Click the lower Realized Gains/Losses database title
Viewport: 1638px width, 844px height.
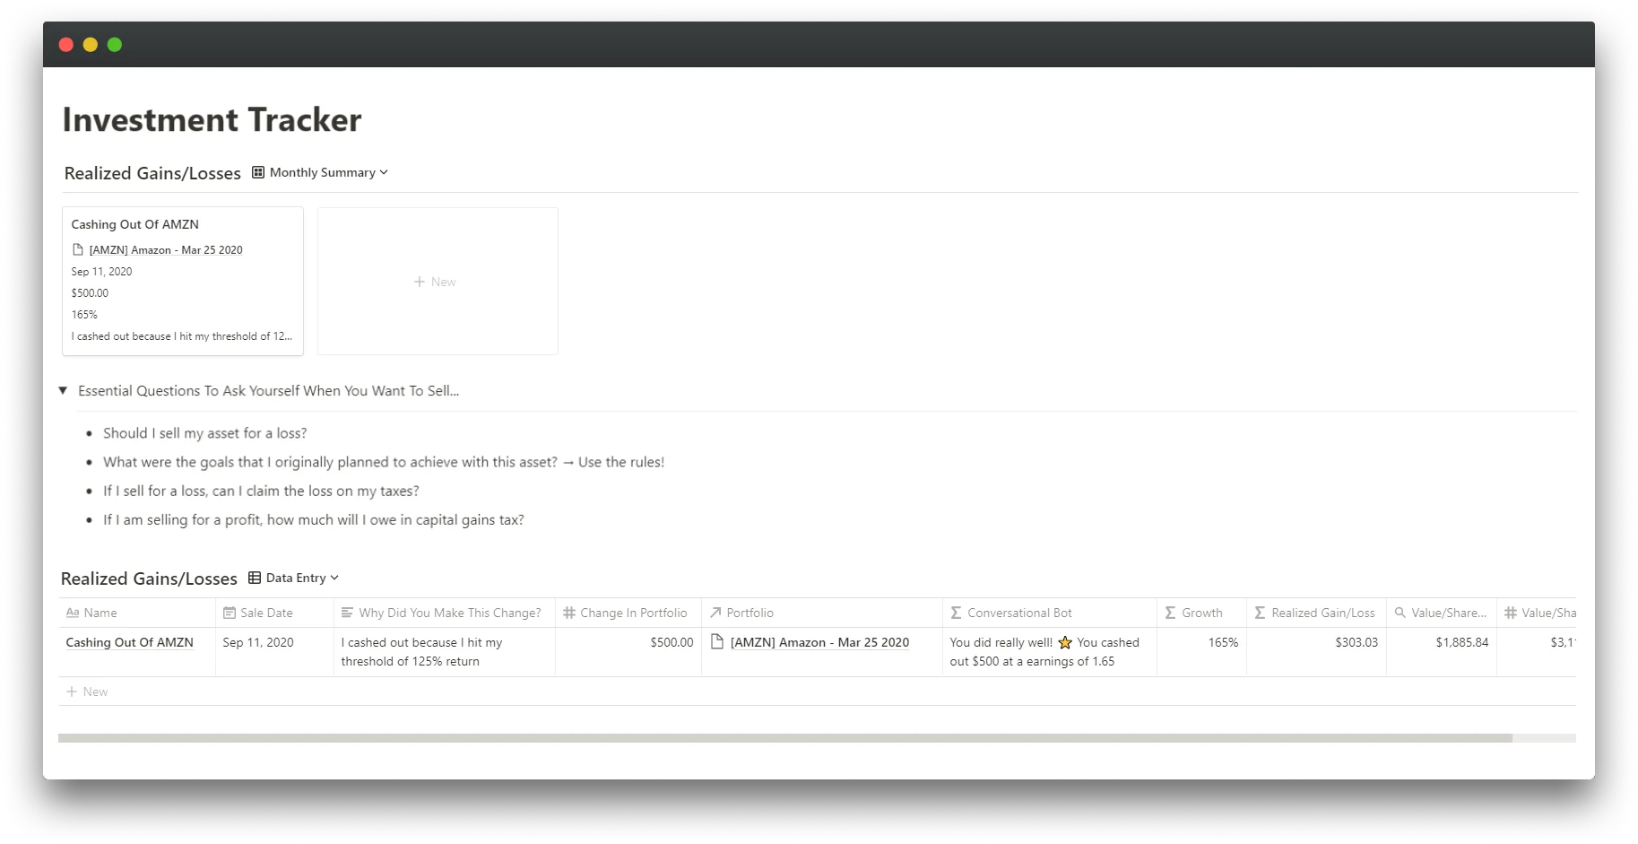(x=149, y=579)
